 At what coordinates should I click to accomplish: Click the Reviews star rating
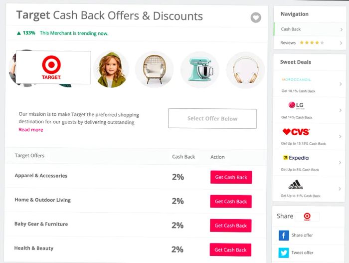coord(312,43)
